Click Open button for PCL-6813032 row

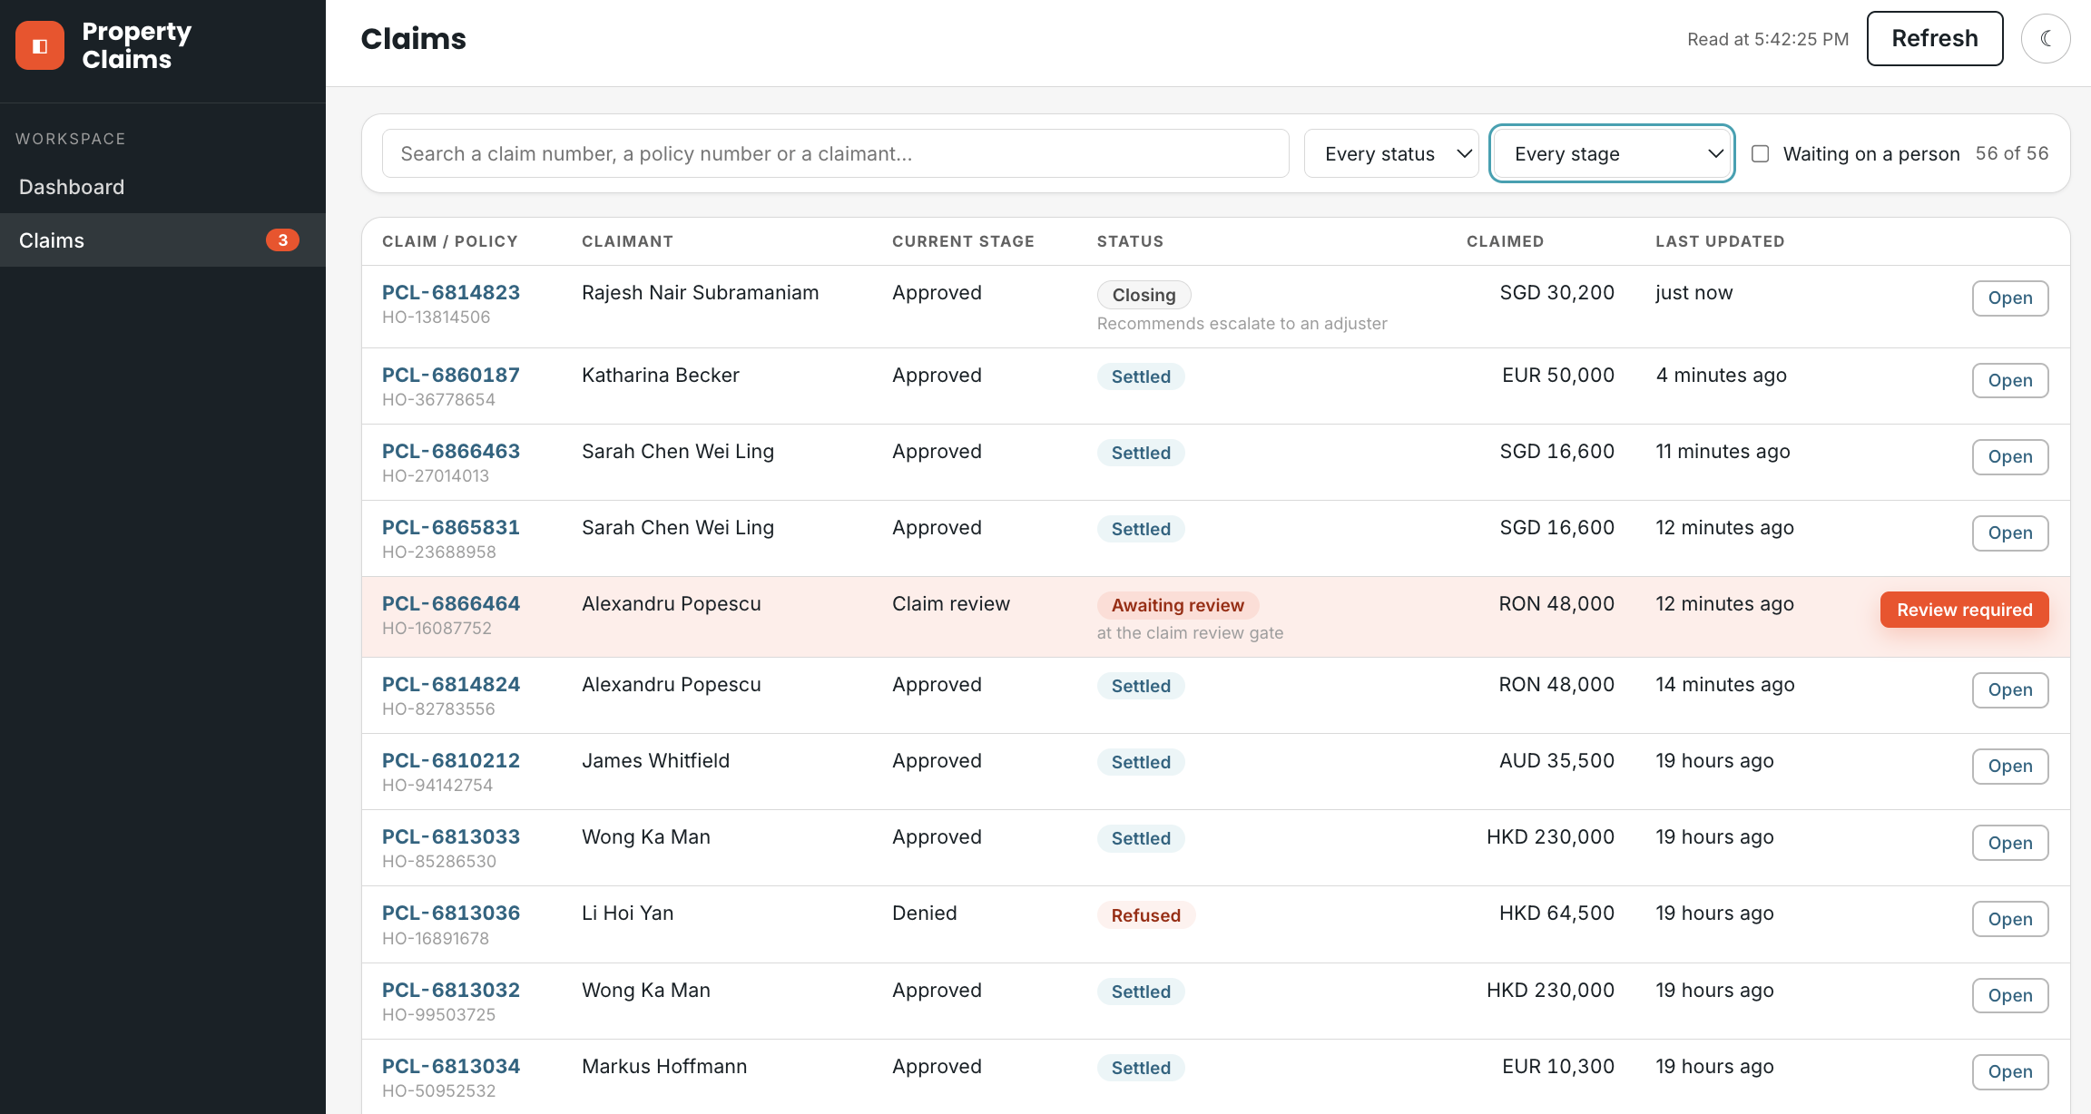pos(2009,995)
